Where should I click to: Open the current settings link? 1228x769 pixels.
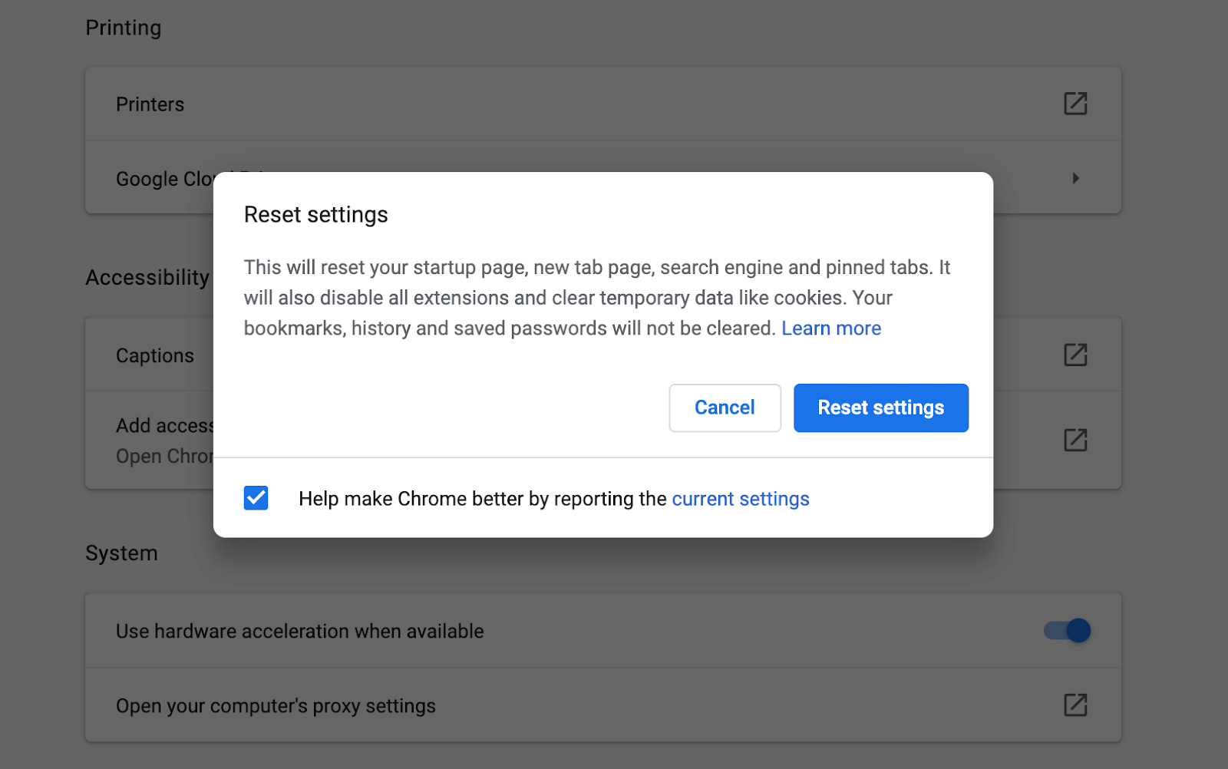coord(741,499)
